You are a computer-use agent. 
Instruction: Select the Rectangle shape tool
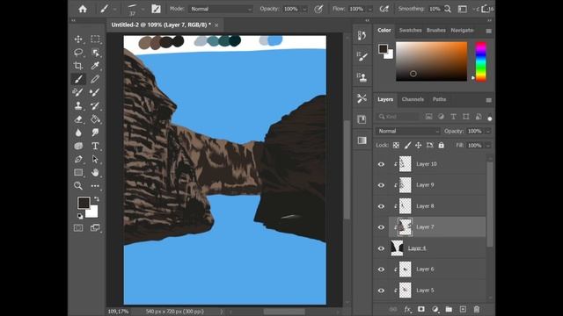tap(78, 172)
